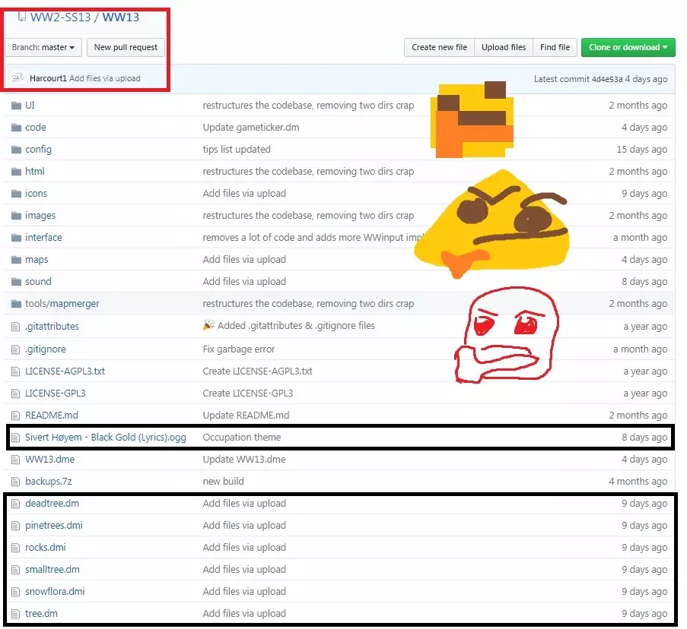The width and height of the screenshot is (687, 629).
Task: Click the README.md file icon
Action: (x=15, y=416)
